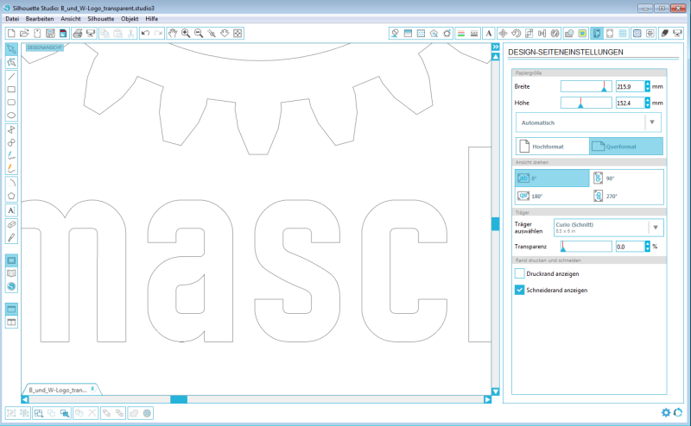691x426 pixels.
Task: Open a file using folder icon
Action: (24, 34)
